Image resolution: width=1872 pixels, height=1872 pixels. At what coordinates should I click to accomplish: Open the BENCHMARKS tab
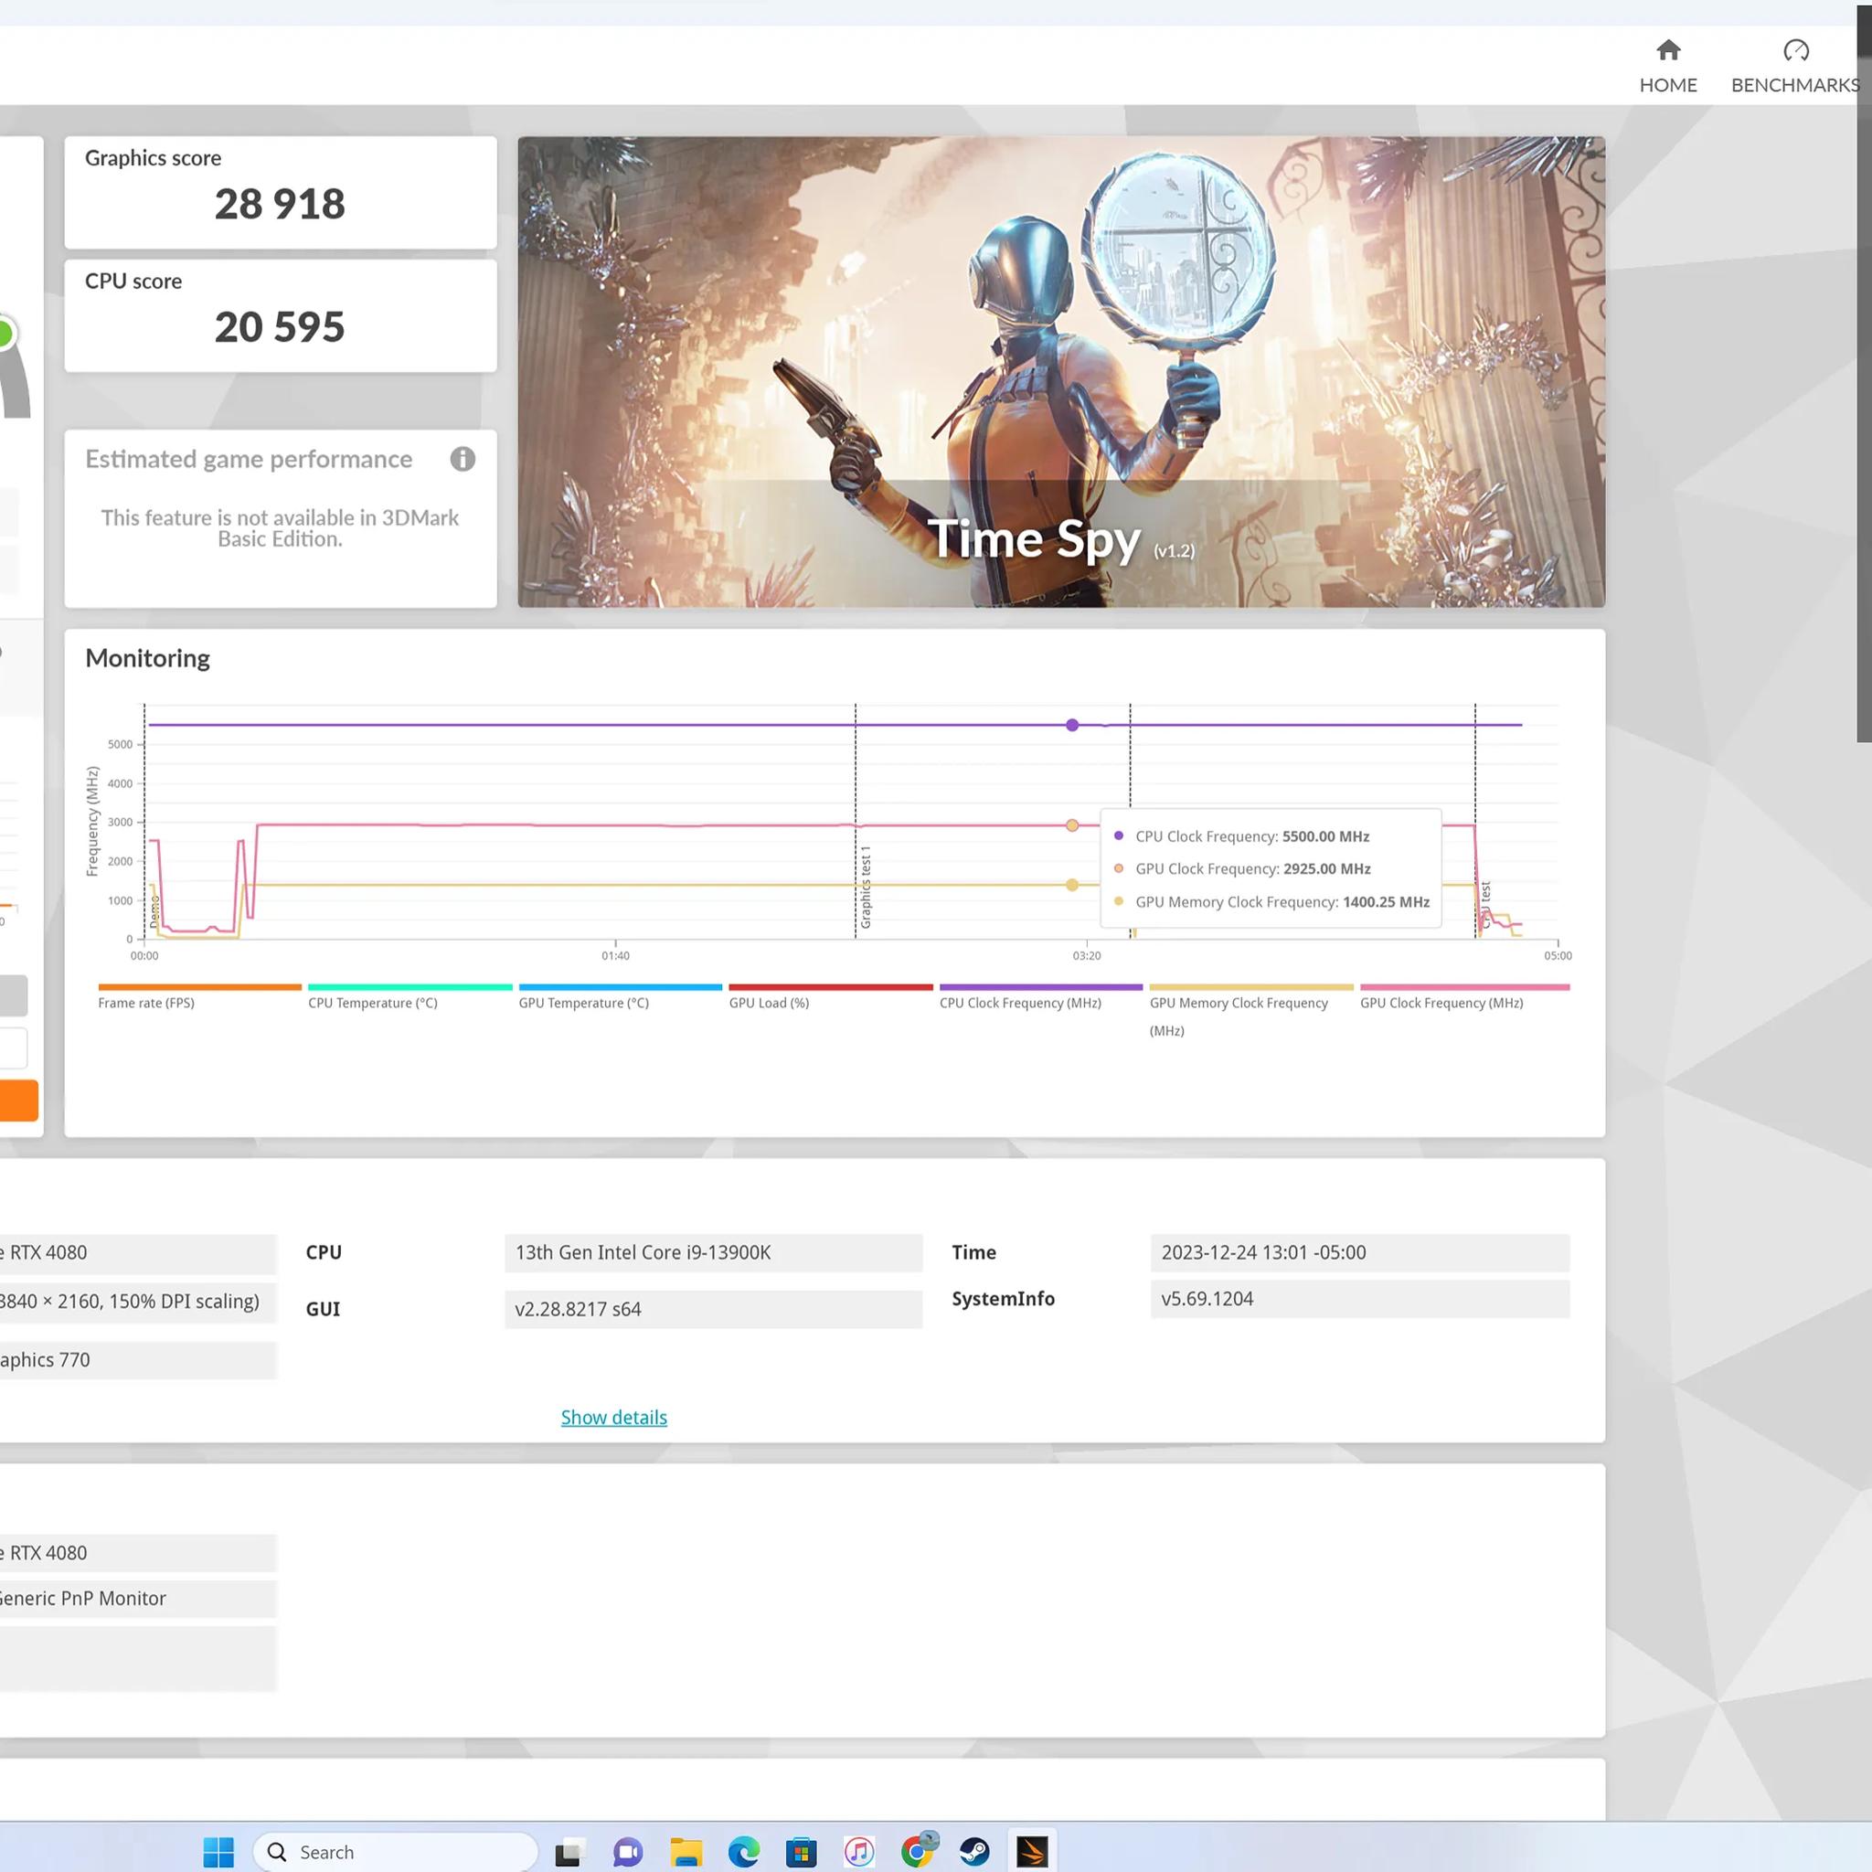1794,67
